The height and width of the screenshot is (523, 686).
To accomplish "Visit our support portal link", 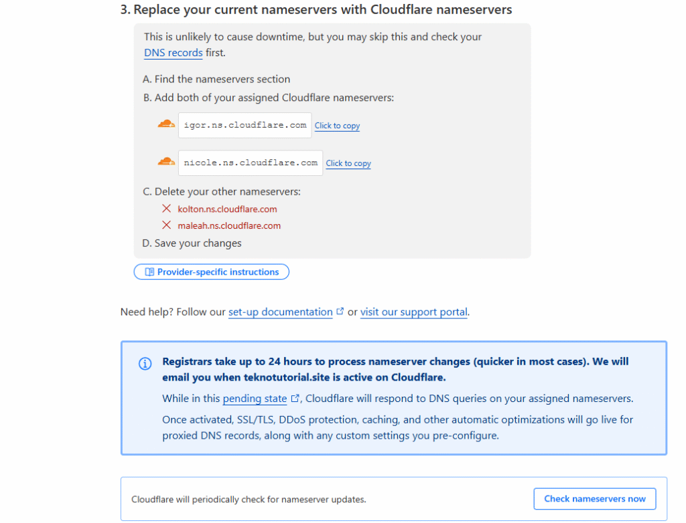I will [414, 312].
